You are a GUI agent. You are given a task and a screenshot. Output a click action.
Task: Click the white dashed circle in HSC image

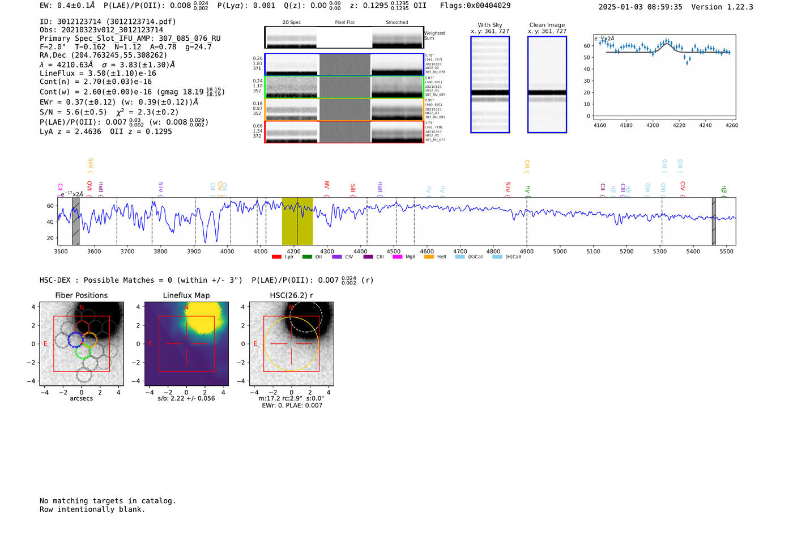point(306,317)
